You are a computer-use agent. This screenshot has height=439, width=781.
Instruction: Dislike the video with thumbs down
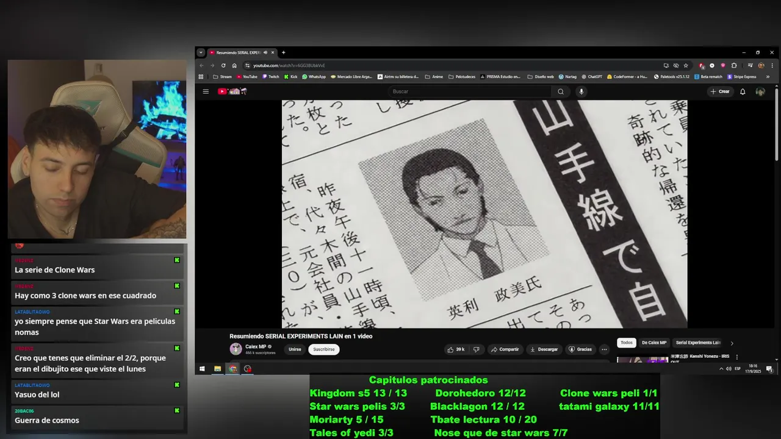[477, 349]
